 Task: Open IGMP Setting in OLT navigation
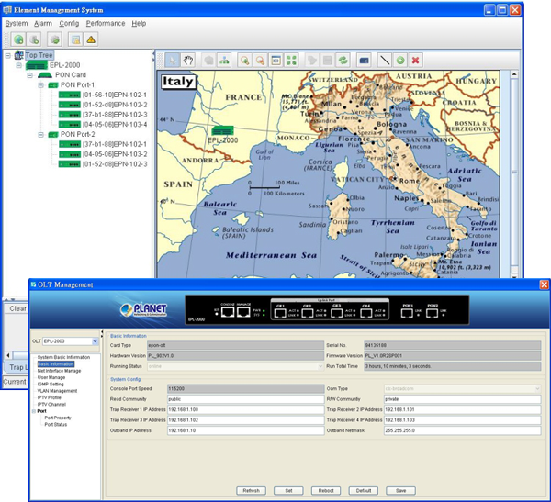(x=51, y=385)
